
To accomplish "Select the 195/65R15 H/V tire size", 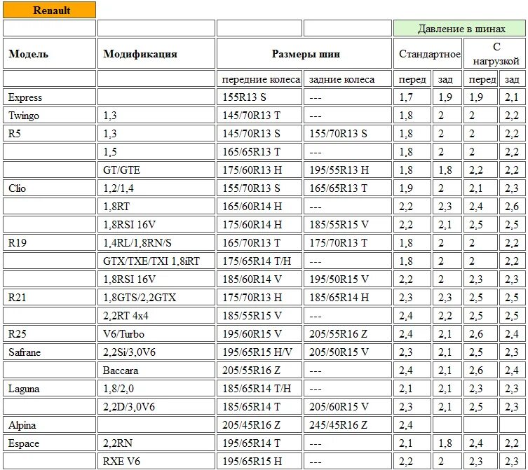I will [259, 352].
